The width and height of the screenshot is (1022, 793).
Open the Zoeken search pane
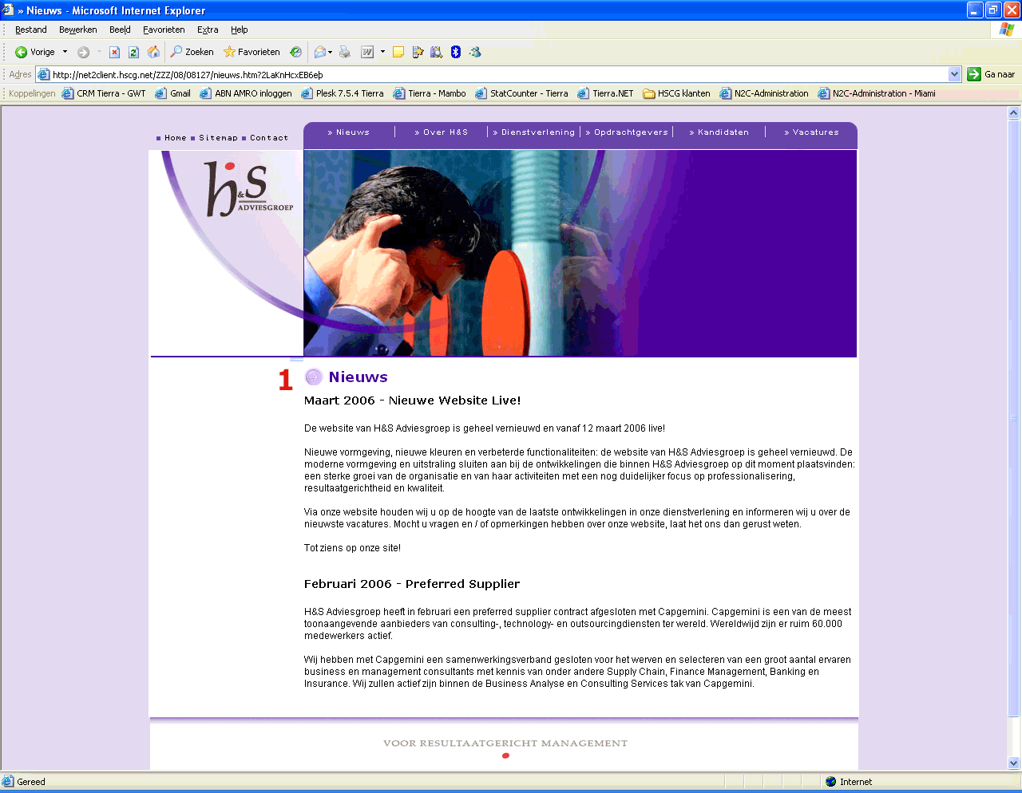point(192,52)
